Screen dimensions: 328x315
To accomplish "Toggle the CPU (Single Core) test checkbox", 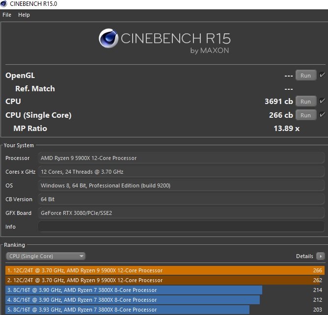I will click(x=322, y=114).
